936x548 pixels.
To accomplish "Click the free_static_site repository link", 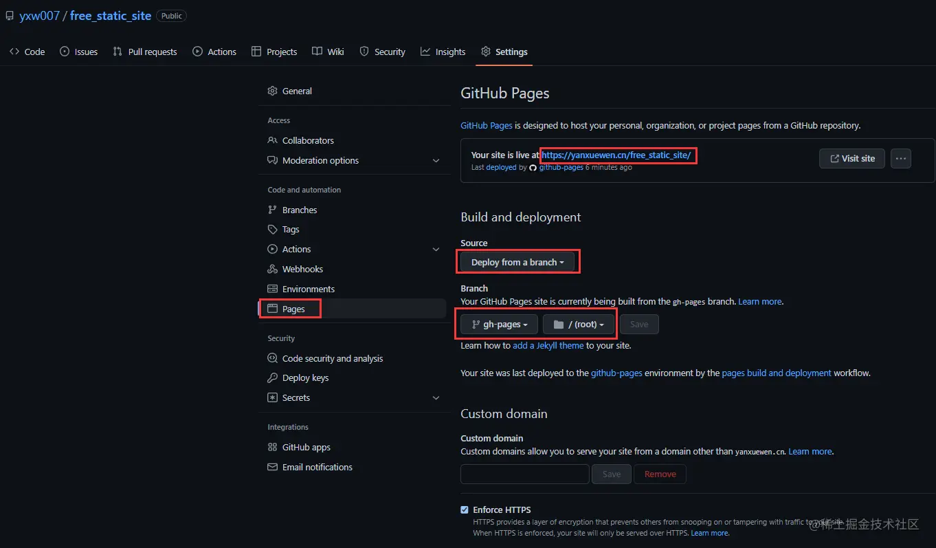I will (111, 16).
